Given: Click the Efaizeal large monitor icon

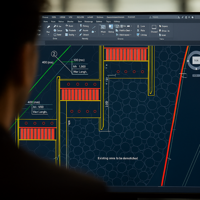Looking at the screenshot, I should click(x=154, y=27).
